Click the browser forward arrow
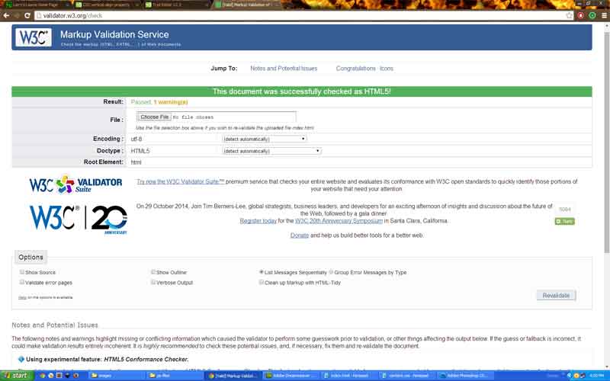Screen dimensions: 610x381 point(17,15)
